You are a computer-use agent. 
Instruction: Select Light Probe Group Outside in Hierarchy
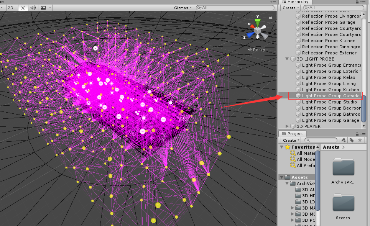pyautogui.click(x=330, y=95)
